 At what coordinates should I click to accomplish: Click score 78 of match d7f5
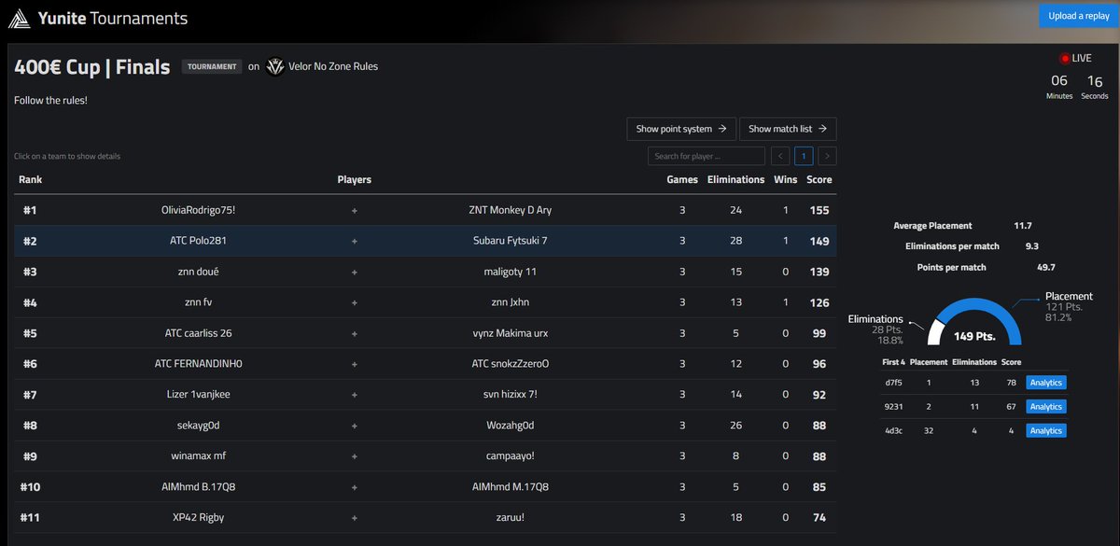1011,382
